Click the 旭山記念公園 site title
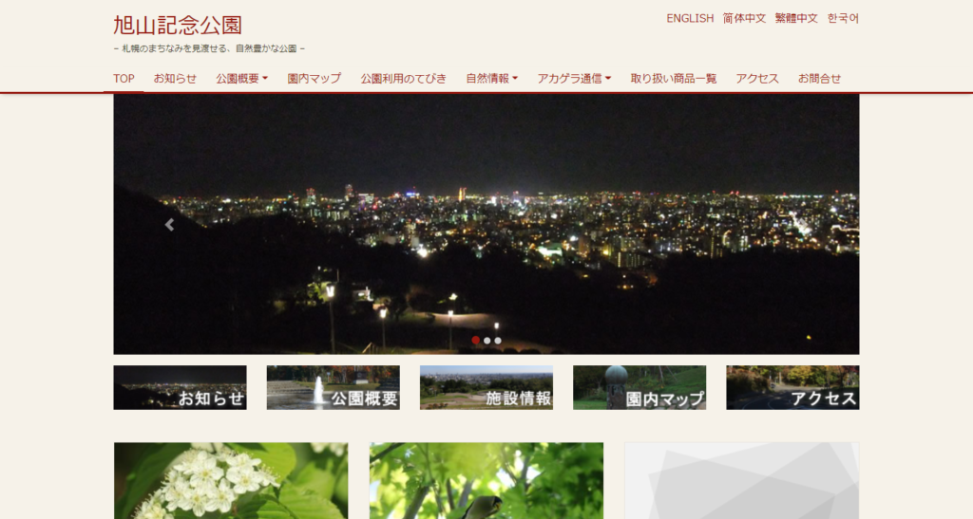This screenshot has height=519, width=973. click(x=178, y=26)
